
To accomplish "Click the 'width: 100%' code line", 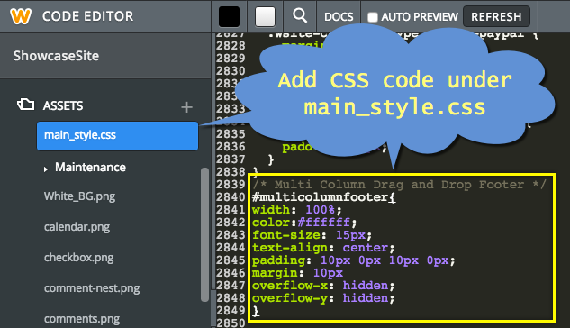I will pyautogui.click(x=296, y=210).
